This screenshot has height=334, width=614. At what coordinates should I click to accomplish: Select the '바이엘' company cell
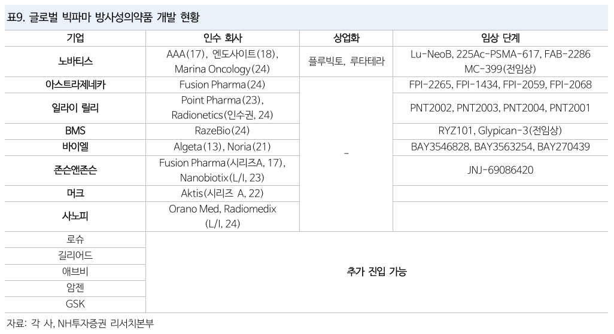[x=75, y=146]
